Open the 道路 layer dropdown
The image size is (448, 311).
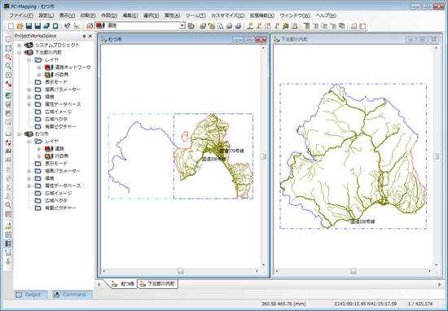[x=182, y=26]
